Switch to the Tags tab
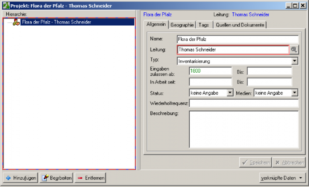The height and width of the screenshot is (187, 309). 204,25
